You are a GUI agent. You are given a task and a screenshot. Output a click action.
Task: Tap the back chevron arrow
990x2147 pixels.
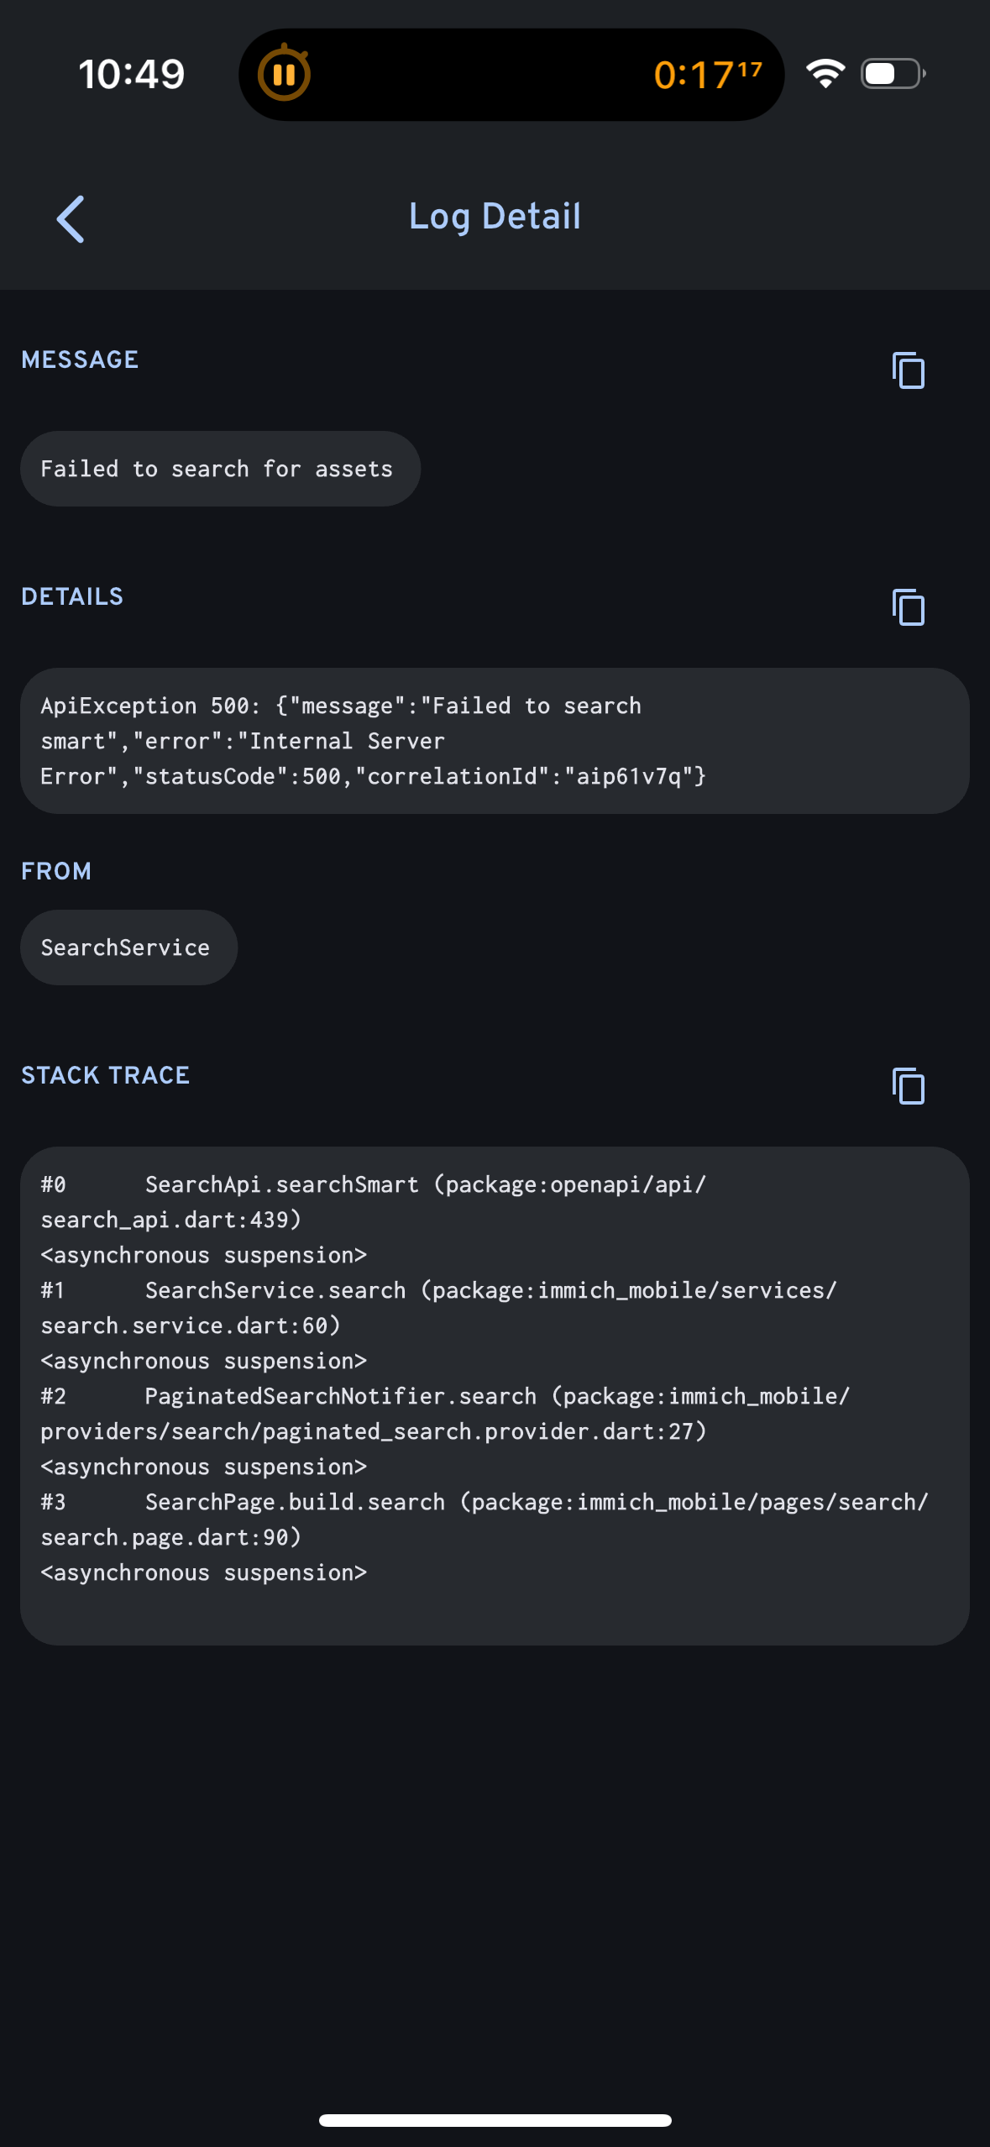pos(71,219)
